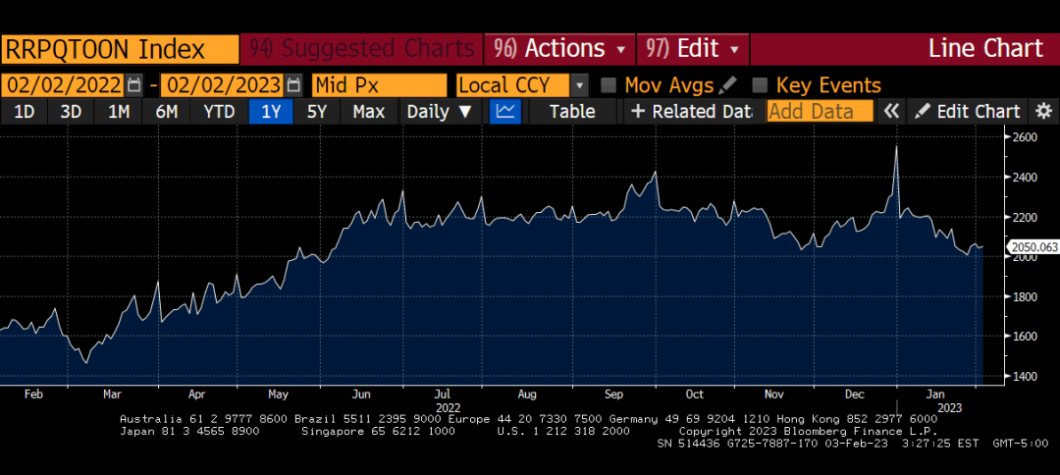
Task: Open the Edit menu
Action: pos(694,48)
